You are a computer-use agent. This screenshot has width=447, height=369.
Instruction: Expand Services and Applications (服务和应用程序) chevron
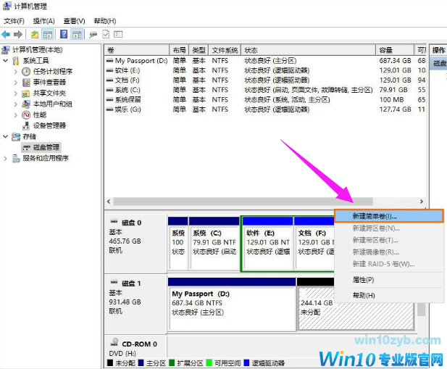tap(5, 158)
